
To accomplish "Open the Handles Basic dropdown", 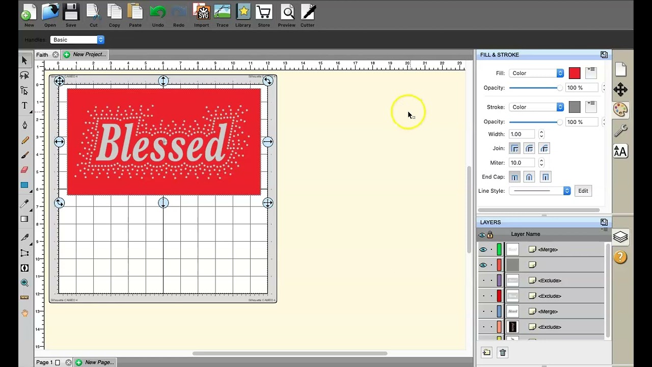I will coord(77,40).
